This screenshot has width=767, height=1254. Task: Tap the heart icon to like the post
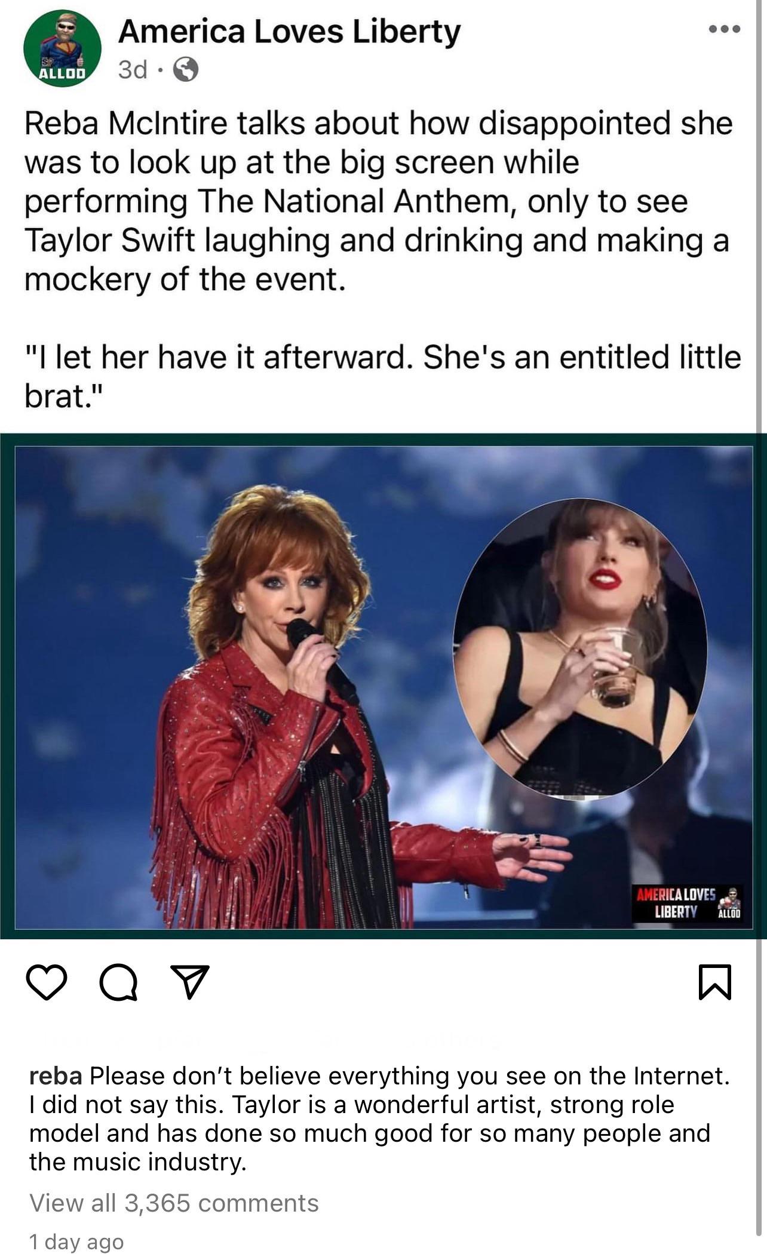pyautogui.click(x=47, y=982)
